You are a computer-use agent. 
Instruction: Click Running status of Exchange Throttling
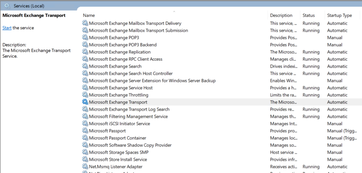click(311, 95)
